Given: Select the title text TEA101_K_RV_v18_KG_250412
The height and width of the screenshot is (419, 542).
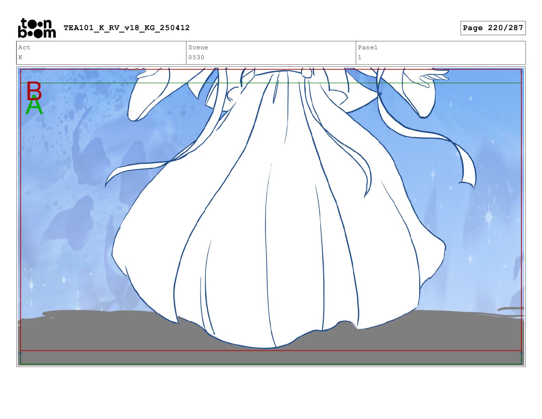Looking at the screenshot, I should (127, 28).
